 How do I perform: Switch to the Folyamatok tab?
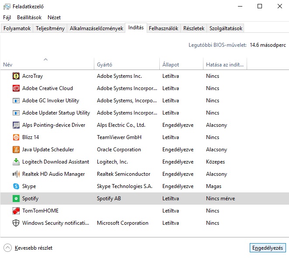(x=17, y=28)
